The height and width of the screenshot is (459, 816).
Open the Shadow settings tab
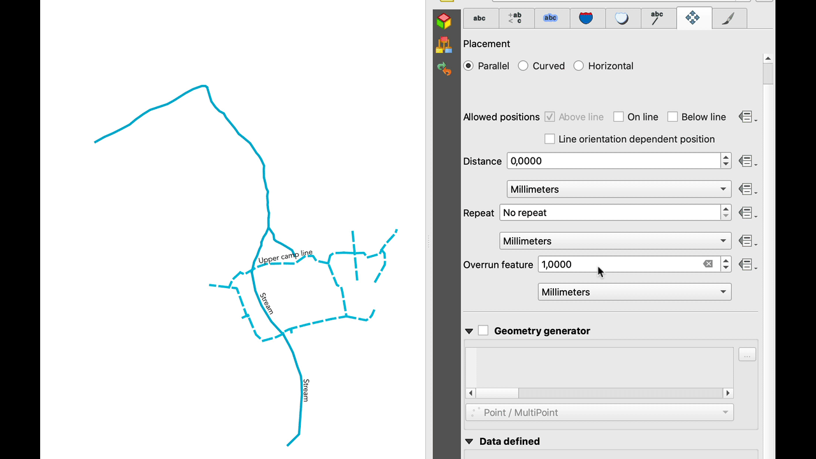[622, 18]
